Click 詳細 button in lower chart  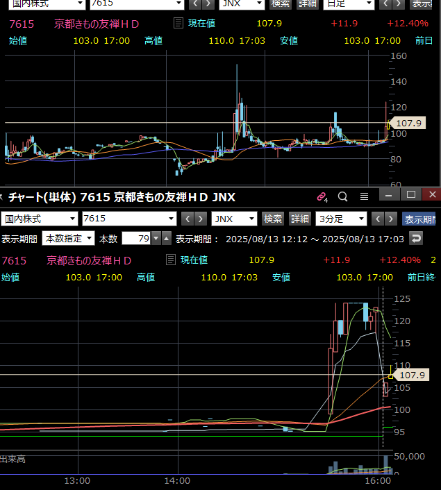pyautogui.click(x=299, y=219)
